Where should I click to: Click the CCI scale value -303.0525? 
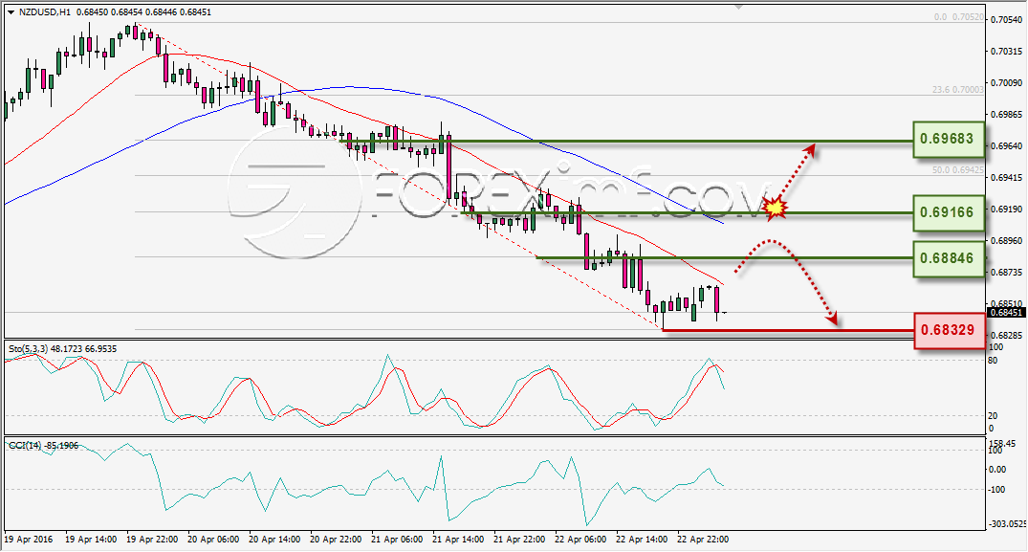tap(1006, 524)
